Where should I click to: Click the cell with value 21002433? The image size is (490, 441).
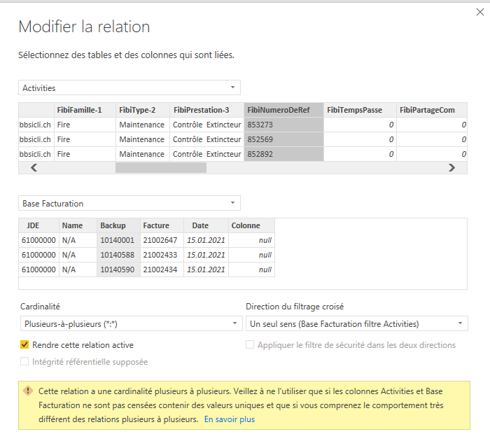click(x=162, y=255)
